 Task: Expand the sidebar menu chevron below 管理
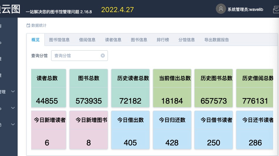[13, 108]
